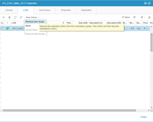Image resolution: width=153 pixels, height=122 pixels.
Task: Expand the More Actions dropdown
Action: (x=32, y=17)
